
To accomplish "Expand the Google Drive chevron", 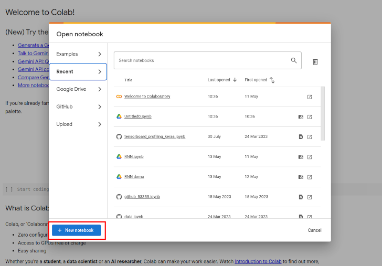I will [x=100, y=89].
